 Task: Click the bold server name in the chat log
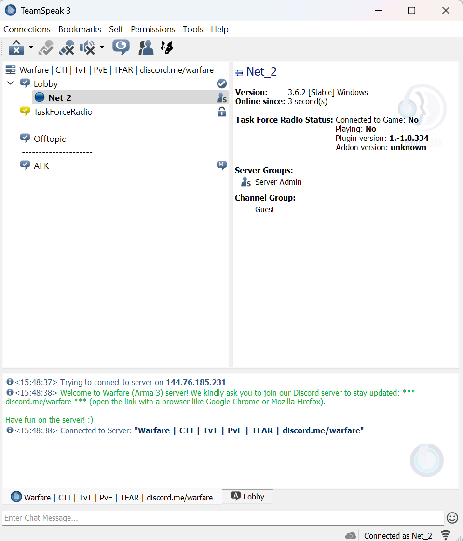tap(249, 430)
